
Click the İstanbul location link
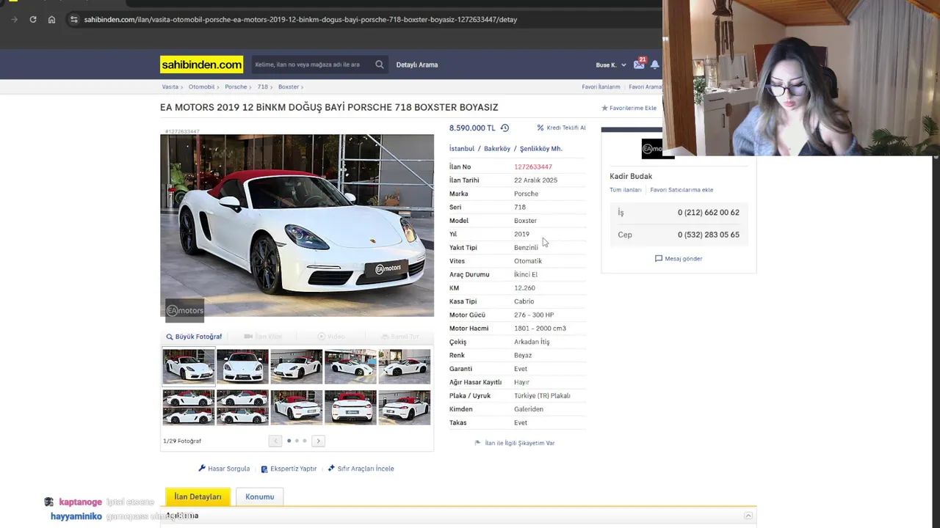[x=462, y=148]
